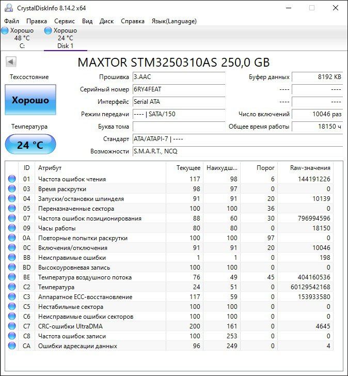Select the C: drive health orb at top
348x376 pixels.
coord(5,30)
